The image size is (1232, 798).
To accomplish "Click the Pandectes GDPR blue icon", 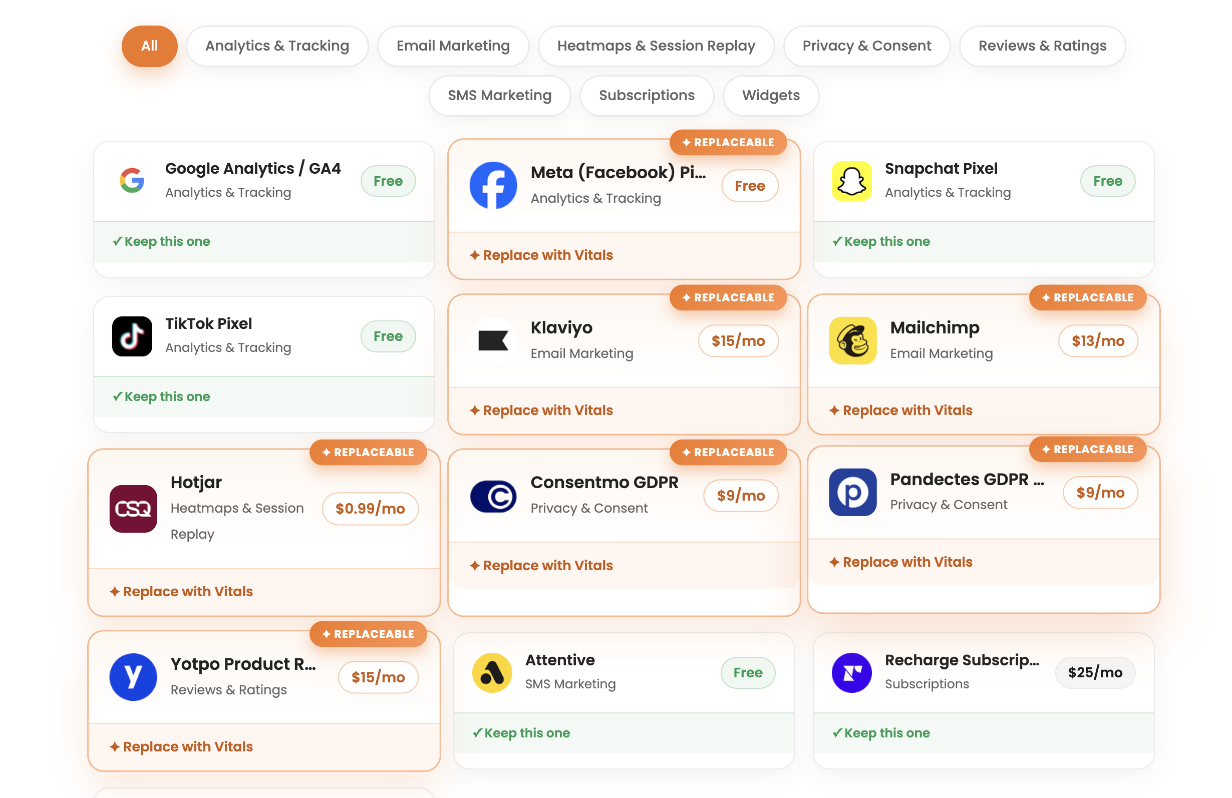I will point(852,492).
